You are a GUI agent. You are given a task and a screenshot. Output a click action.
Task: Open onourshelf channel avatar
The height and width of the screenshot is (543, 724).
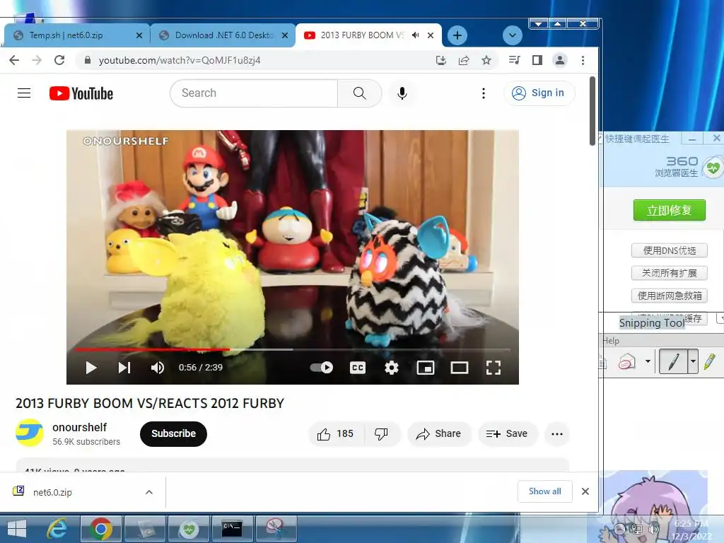click(30, 433)
